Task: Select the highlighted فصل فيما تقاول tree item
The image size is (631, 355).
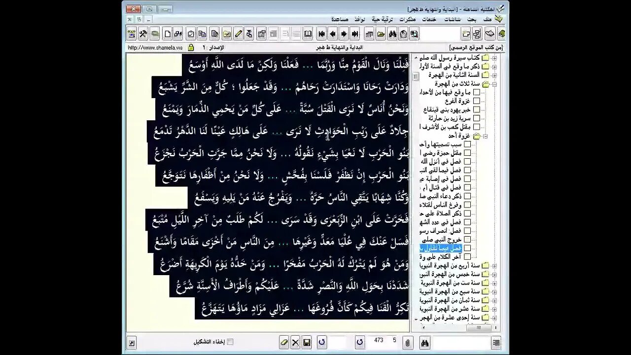Action: tap(441, 248)
